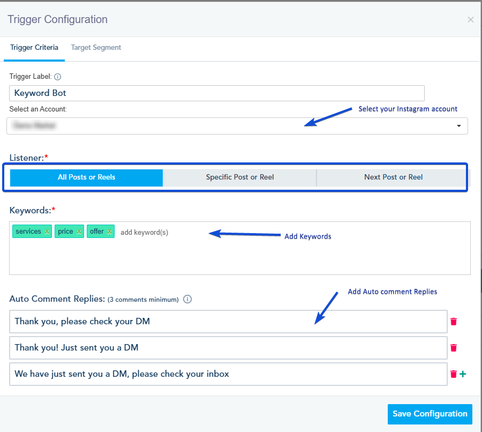Click the Save Configuration button
482x432 pixels.
pos(430,414)
